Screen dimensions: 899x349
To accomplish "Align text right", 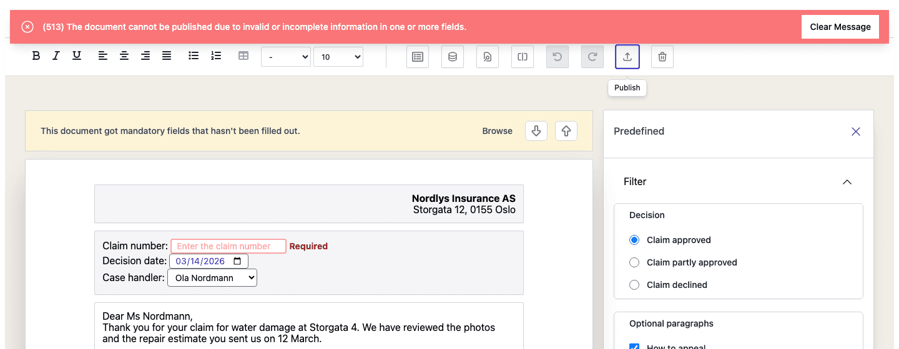I will pos(145,56).
